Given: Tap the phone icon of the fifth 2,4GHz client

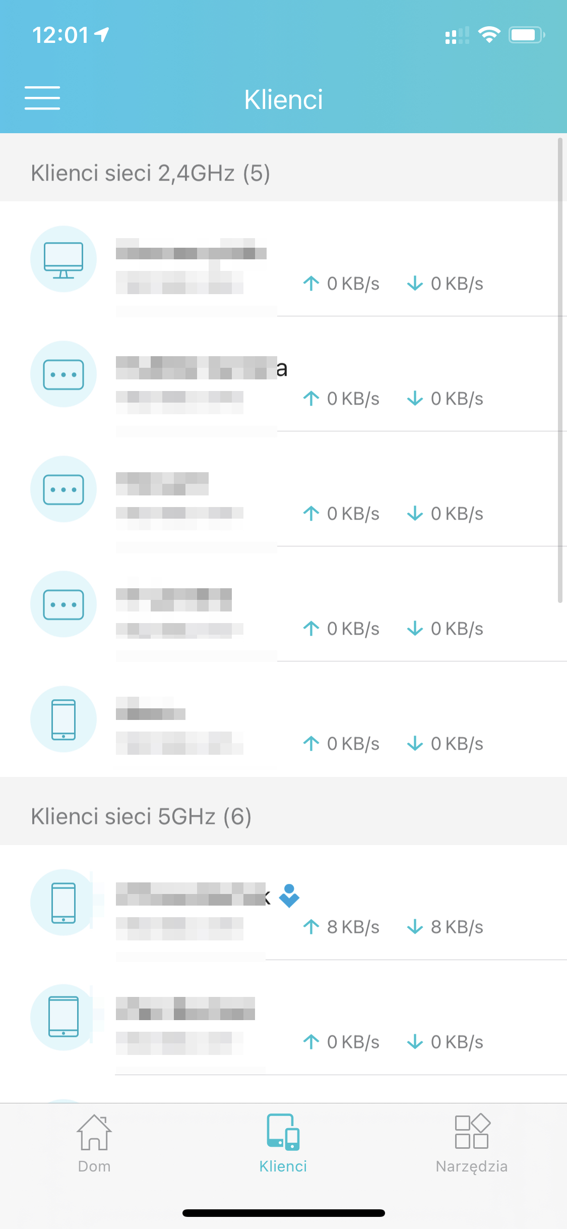Looking at the screenshot, I should click(64, 719).
